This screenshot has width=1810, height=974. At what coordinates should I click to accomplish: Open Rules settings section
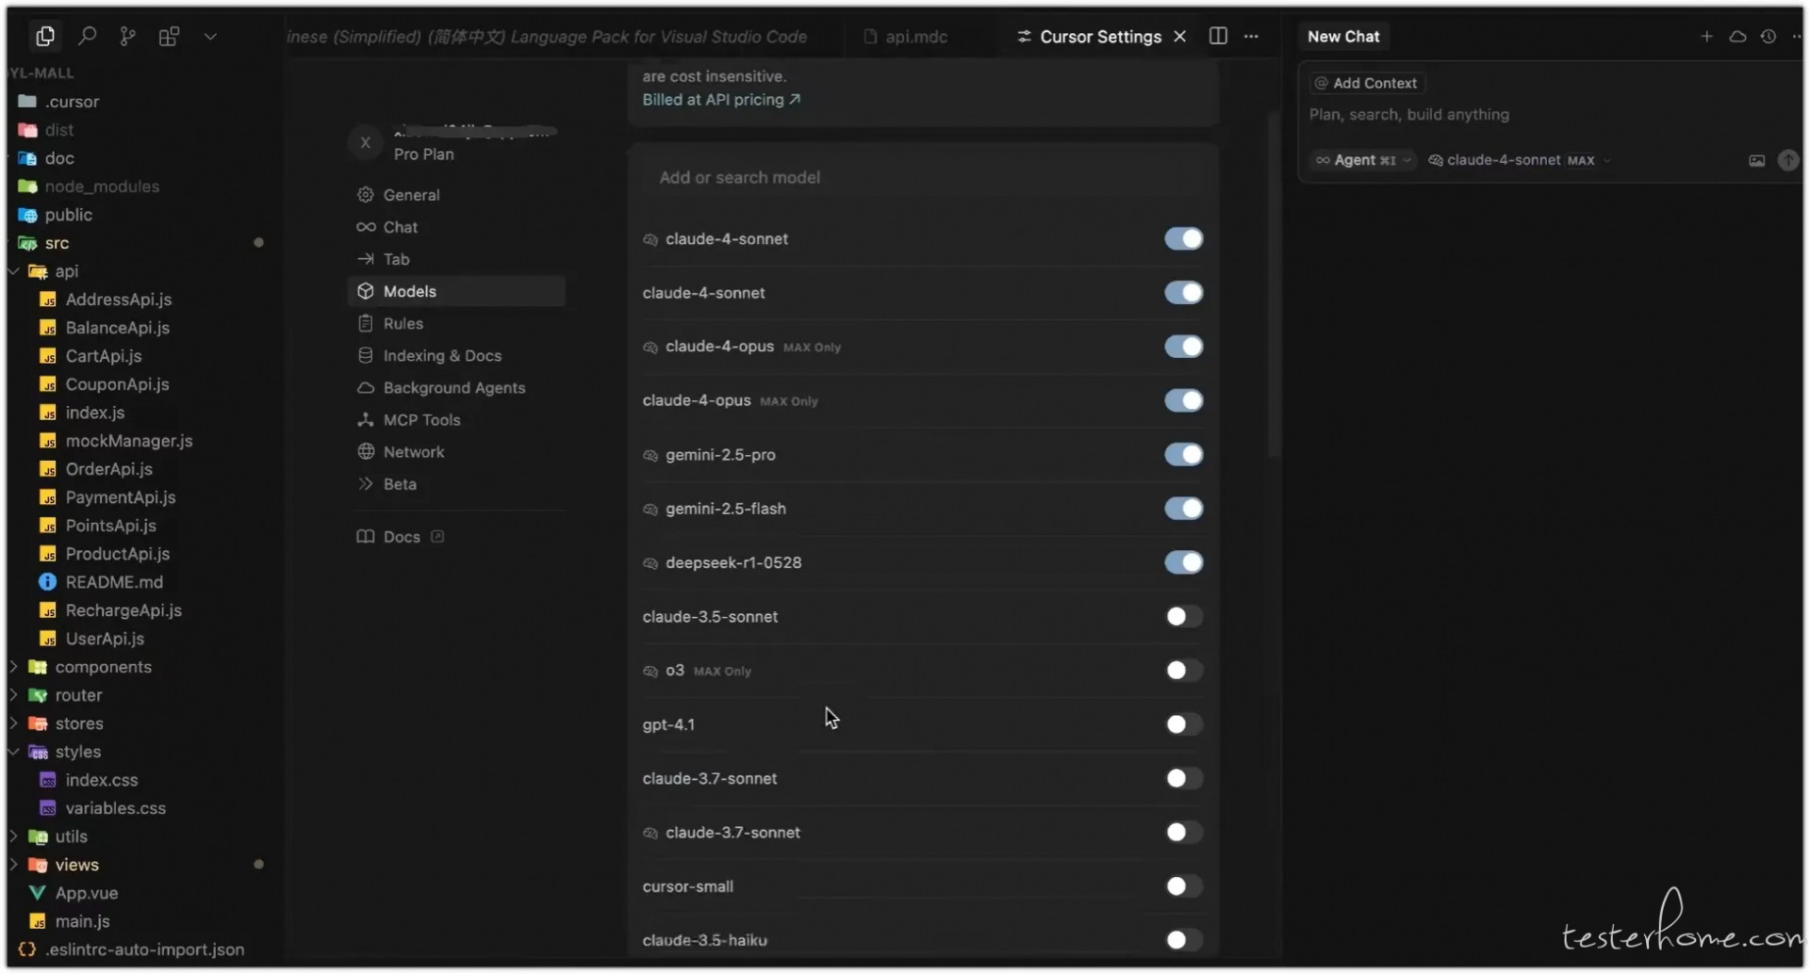coord(456,323)
